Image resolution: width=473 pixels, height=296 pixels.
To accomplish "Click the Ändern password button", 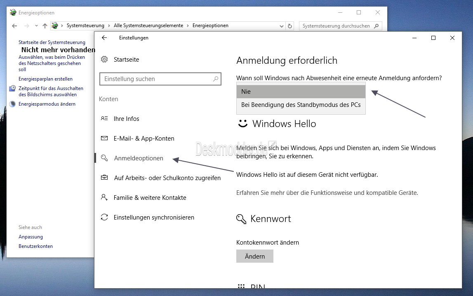I will (x=254, y=256).
